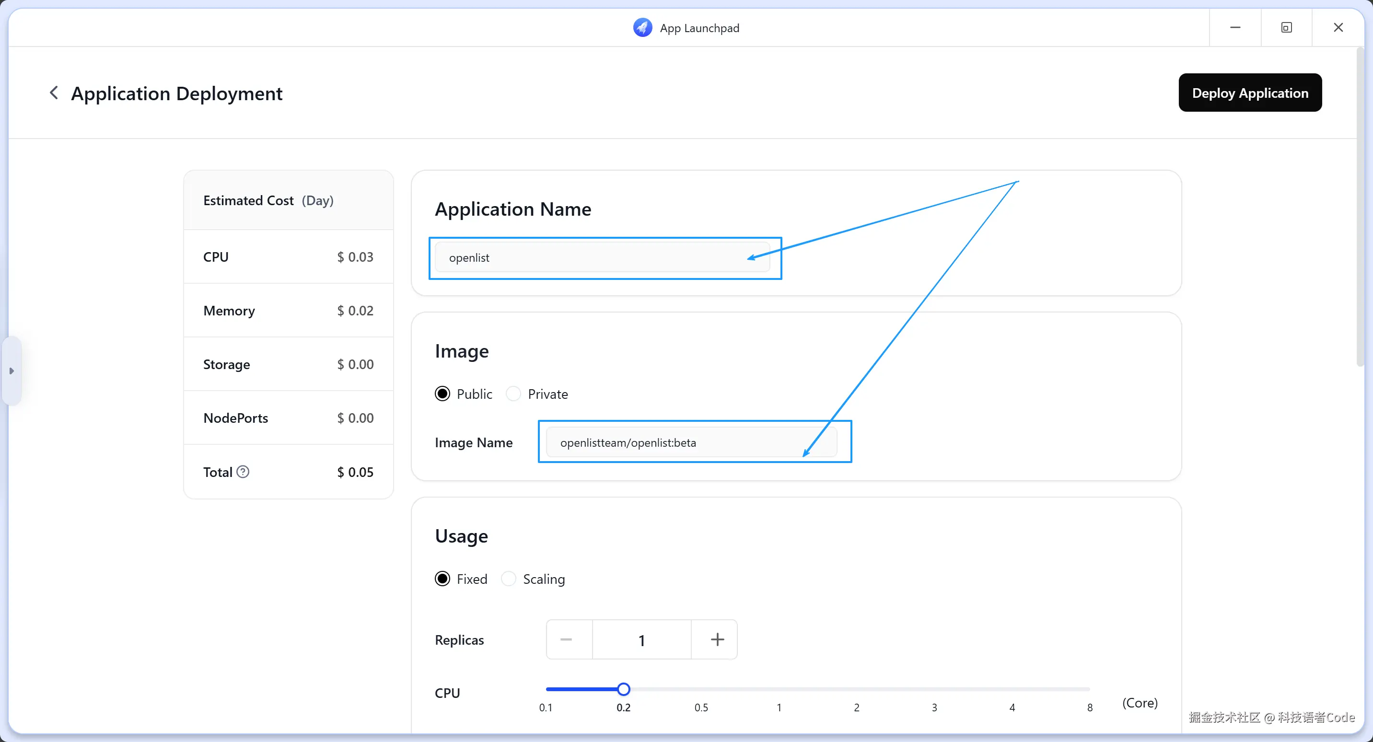Image resolution: width=1373 pixels, height=742 pixels.
Task: Close the App Launchpad window
Action: click(x=1338, y=28)
